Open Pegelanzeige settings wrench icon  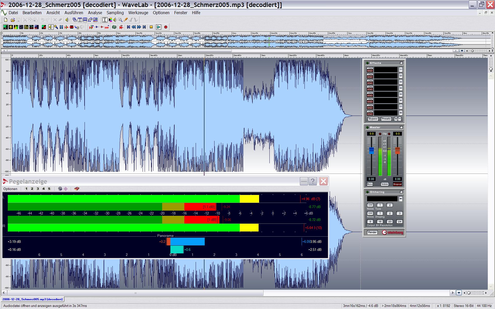coord(60,189)
